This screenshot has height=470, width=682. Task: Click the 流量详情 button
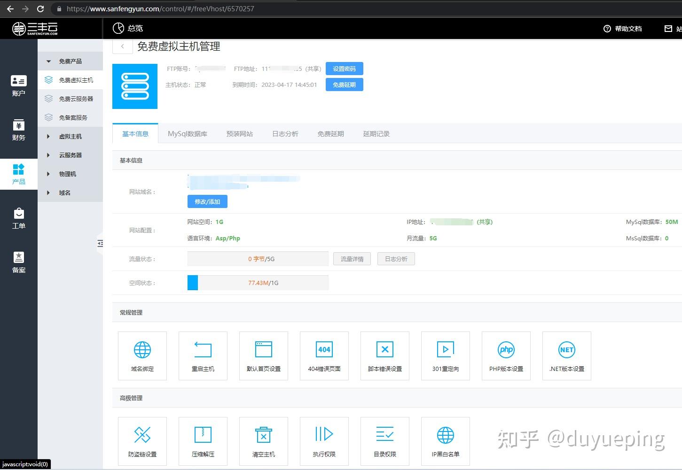pyautogui.click(x=352, y=259)
